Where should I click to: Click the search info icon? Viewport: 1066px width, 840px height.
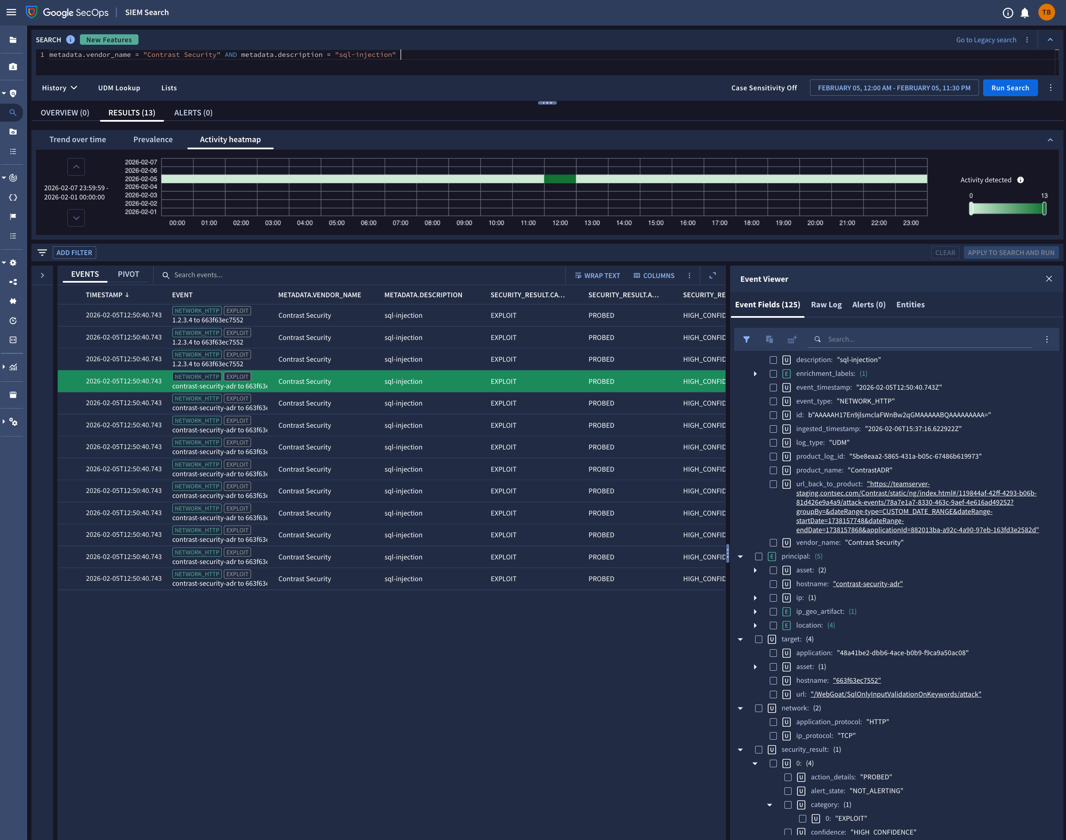(70, 40)
